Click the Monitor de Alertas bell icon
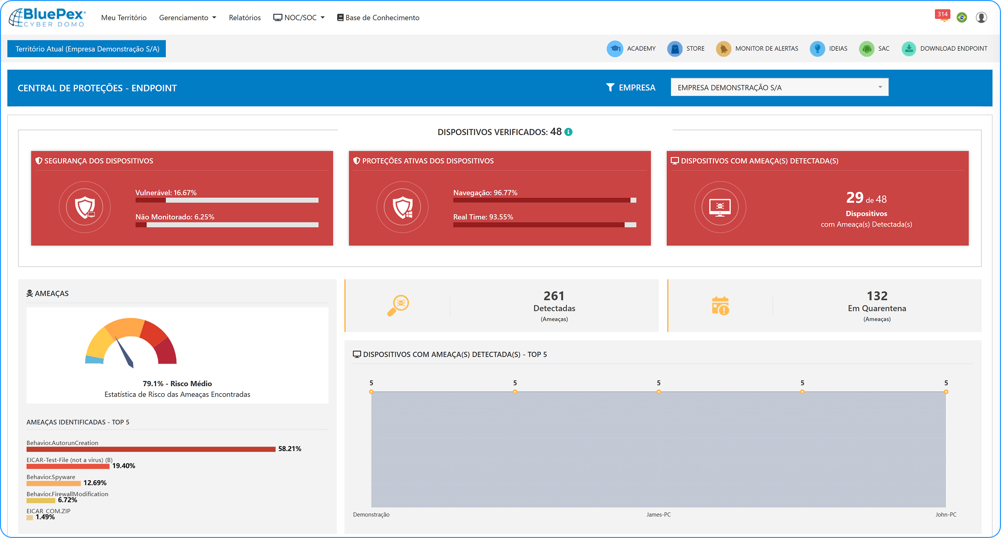The height and width of the screenshot is (538, 1001). pyautogui.click(x=724, y=49)
